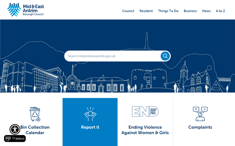Follow the Complaints text link
Image resolution: width=235 pixels, height=146 pixels.
point(200,127)
